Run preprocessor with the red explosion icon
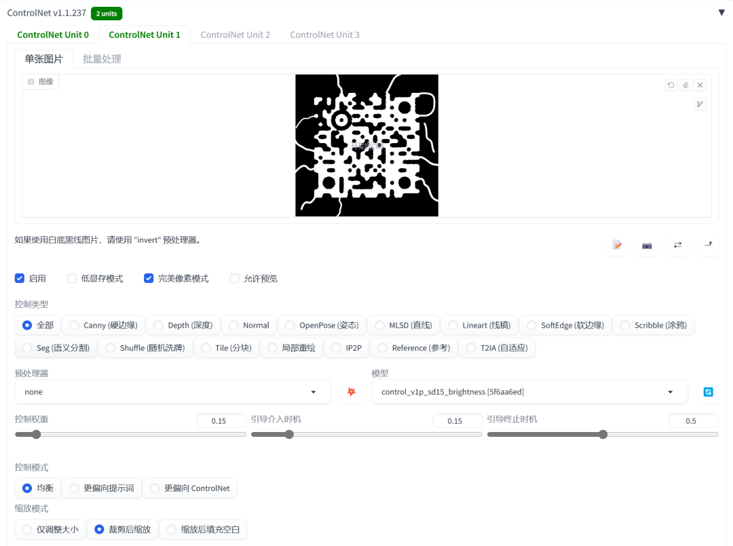Viewport: 733px width, 546px height. [x=352, y=392]
